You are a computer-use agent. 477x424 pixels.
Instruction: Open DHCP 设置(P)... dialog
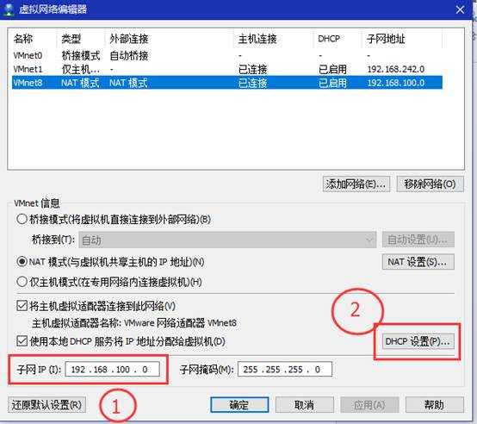click(x=418, y=341)
